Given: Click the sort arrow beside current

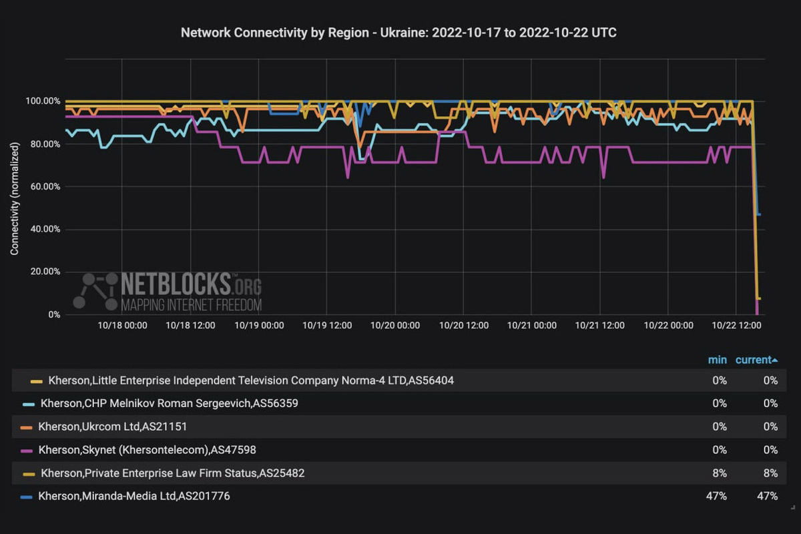Looking at the screenshot, I should [775, 360].
